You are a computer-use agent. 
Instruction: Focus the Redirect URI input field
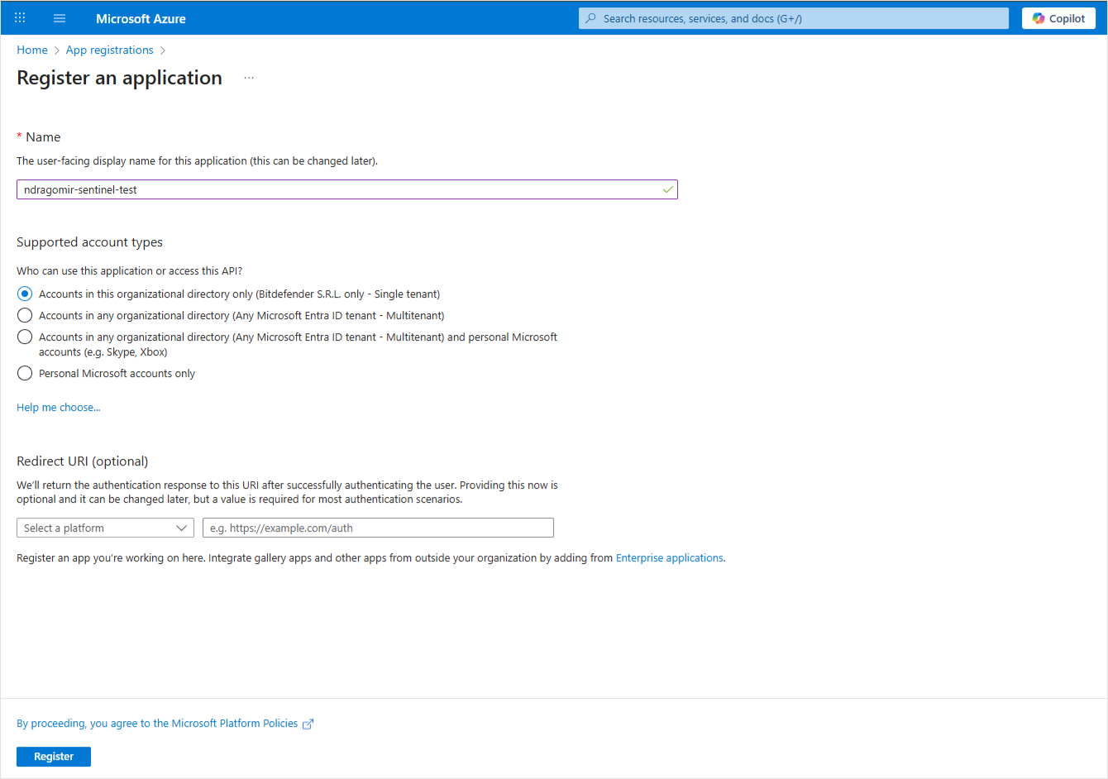(x=378, y=528)
